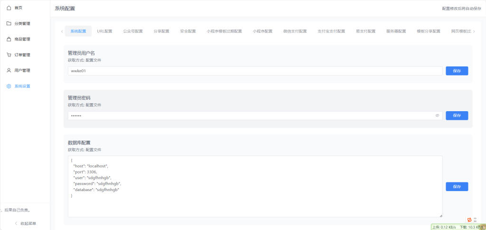The height and width of the screenshot is (230, 486).
Task: Collapse the sidebar with 收起菜单
Action: tap(25, 223)
